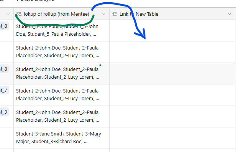The width and height of the screenshot is (236, 152).
Task: Open the lokup of rollup column dropdown chevron
Action: pos(104,14)
